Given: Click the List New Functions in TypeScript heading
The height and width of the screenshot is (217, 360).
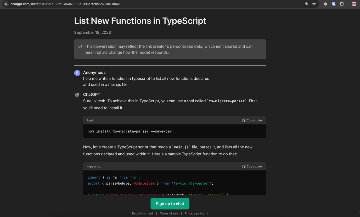Looking at the screenshot, I should (140, 21).
